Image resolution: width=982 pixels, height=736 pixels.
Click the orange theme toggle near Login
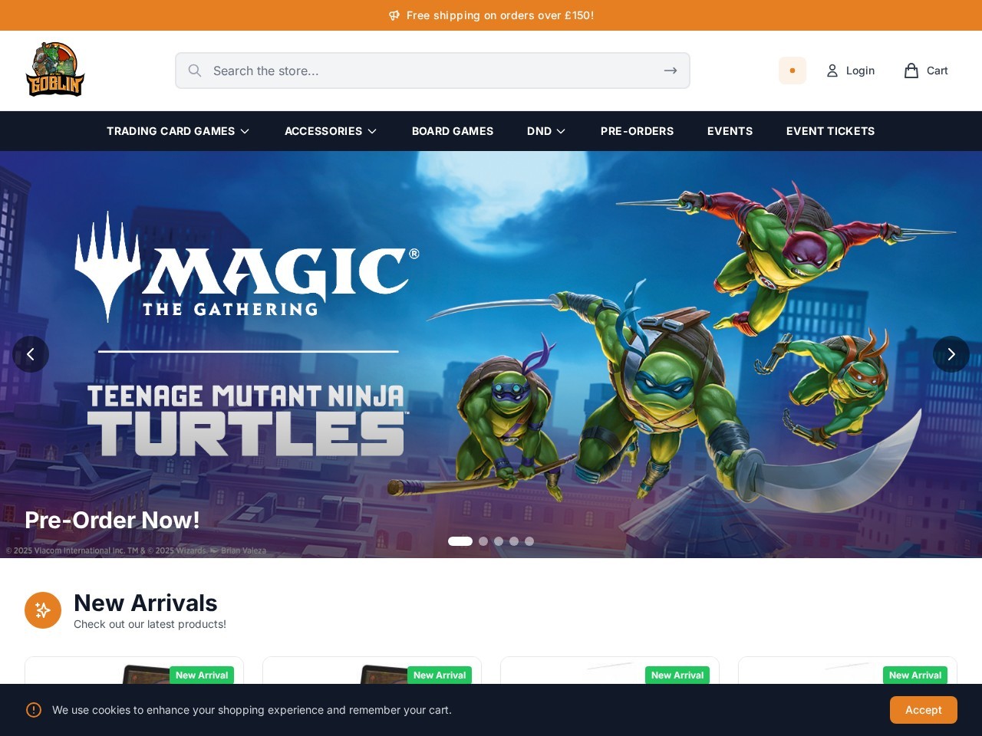(793, 71)
